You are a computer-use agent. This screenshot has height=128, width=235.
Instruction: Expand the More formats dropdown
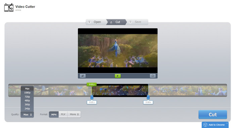[74, 114]
